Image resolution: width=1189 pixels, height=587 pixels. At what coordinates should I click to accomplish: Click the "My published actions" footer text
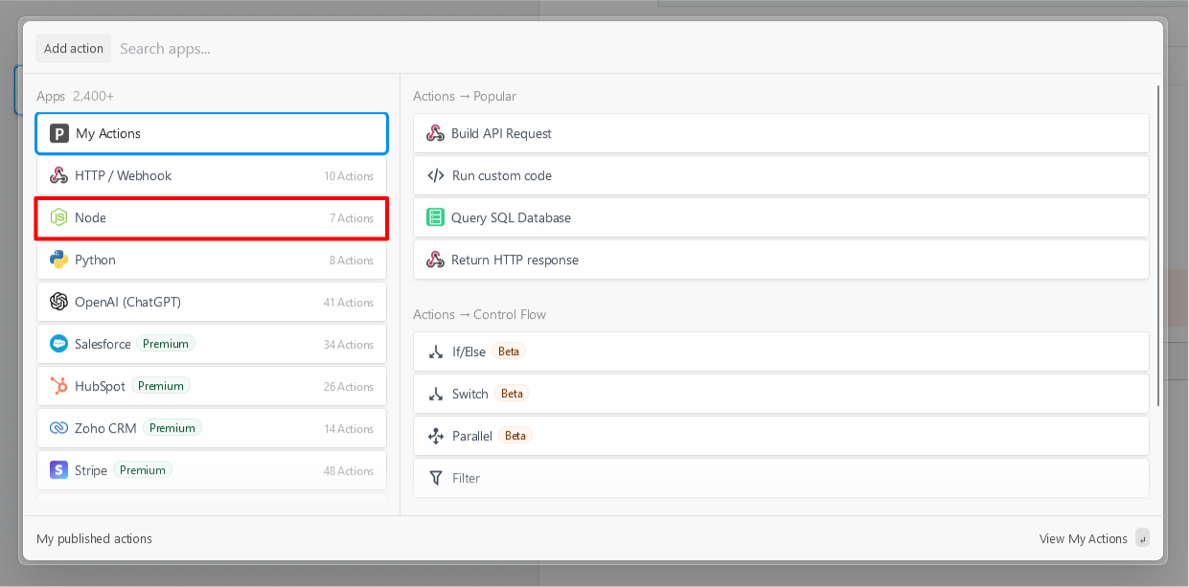tap(94, 538)
